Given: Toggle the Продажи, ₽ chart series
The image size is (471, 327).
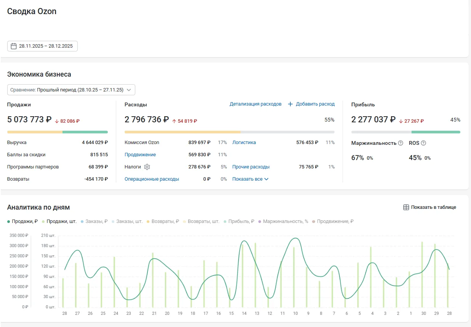Looking at the screenshot, I should point(22,221).
